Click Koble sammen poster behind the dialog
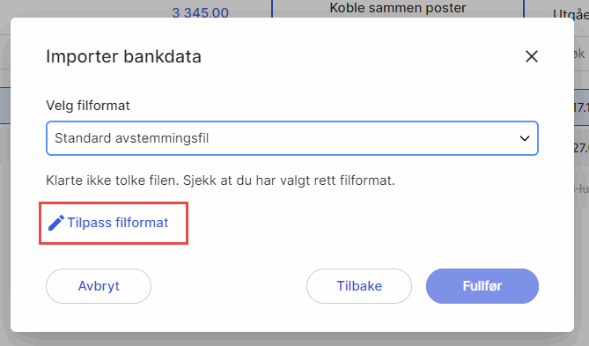The image size is (589, 346). click(398, 8)
